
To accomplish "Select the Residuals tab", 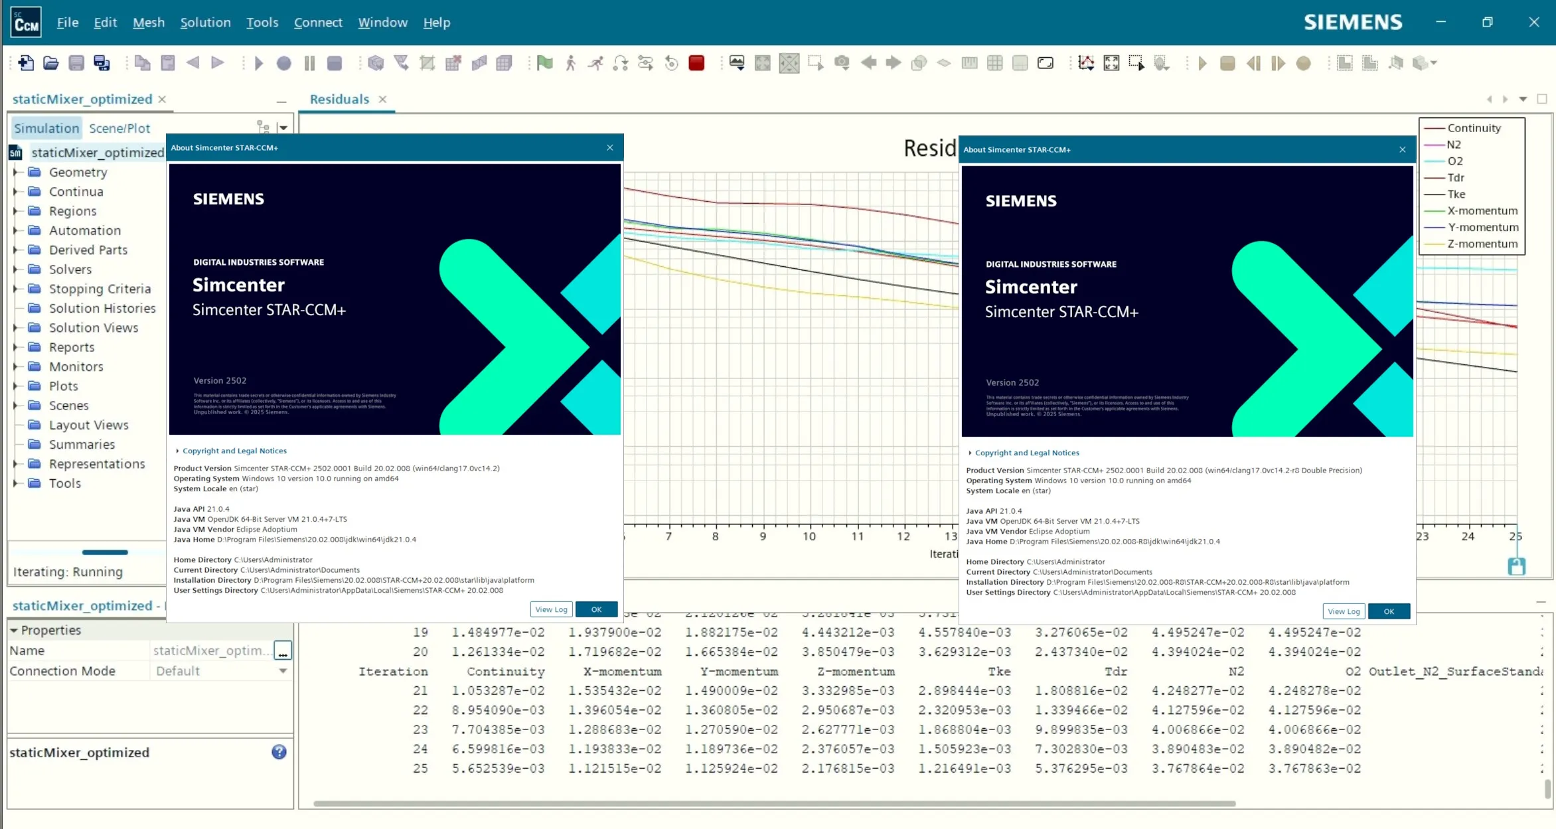I will [339, 99].
